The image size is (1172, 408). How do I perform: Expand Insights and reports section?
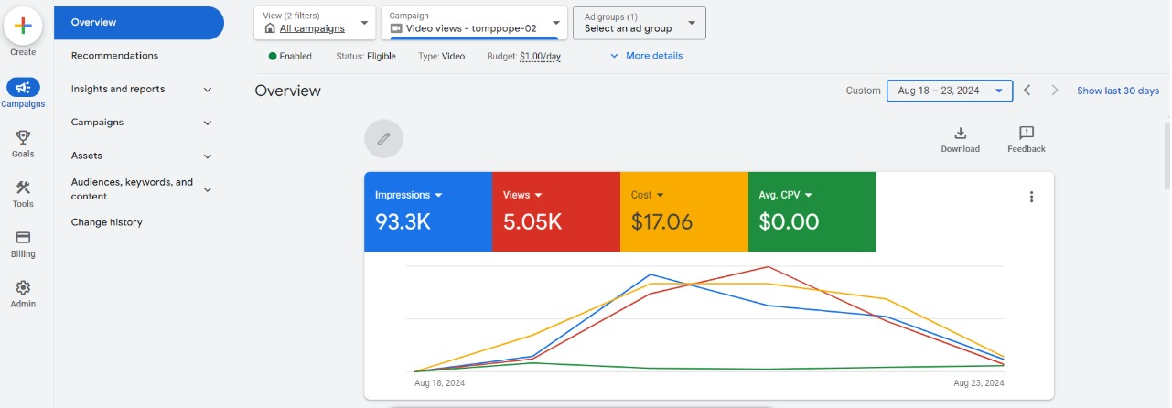pyautogui.click(x=207, y=90)
